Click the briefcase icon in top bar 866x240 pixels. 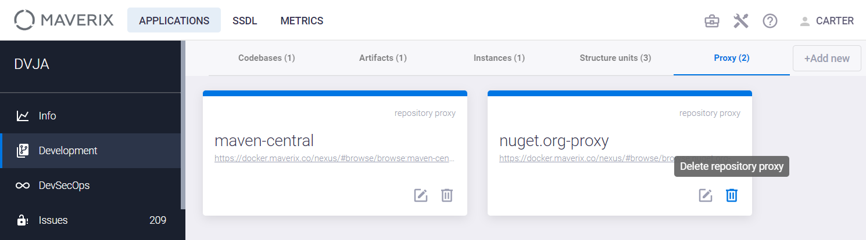pyautogui.click(x=711, y=21)
